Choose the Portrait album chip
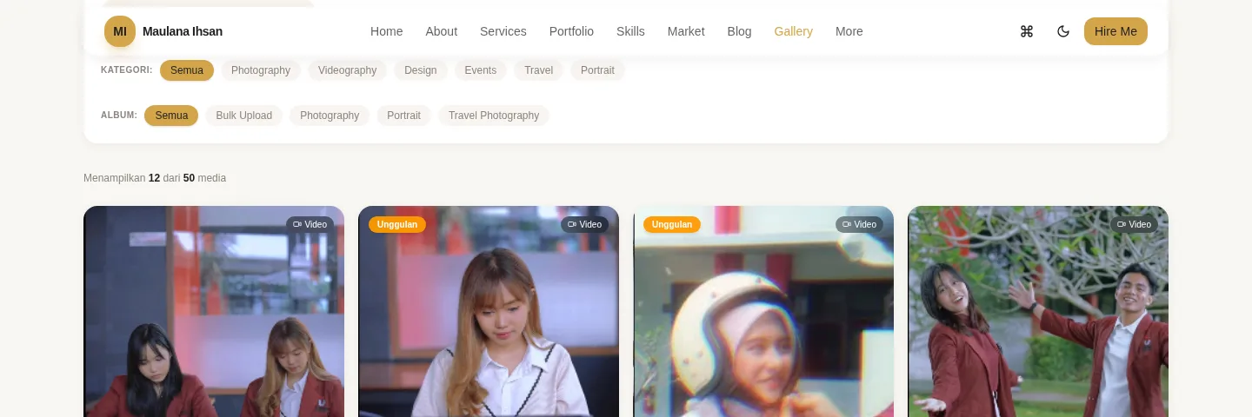Image resolution: width=1252 pixels, height=417 pixels. pos(403,116)
